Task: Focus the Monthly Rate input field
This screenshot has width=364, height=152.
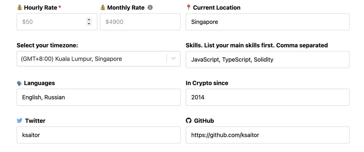Action: tap(140, 22)
